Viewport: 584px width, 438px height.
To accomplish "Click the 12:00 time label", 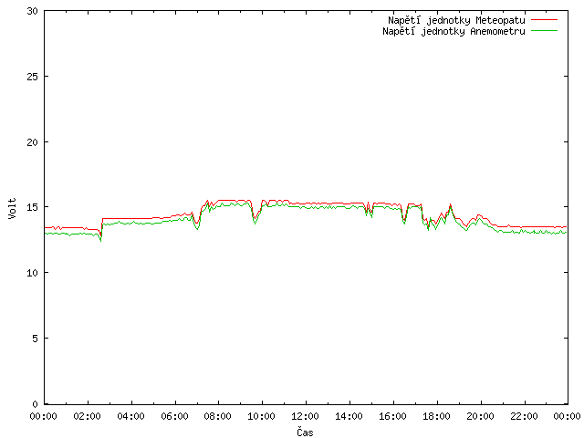I will click(305, 416).
